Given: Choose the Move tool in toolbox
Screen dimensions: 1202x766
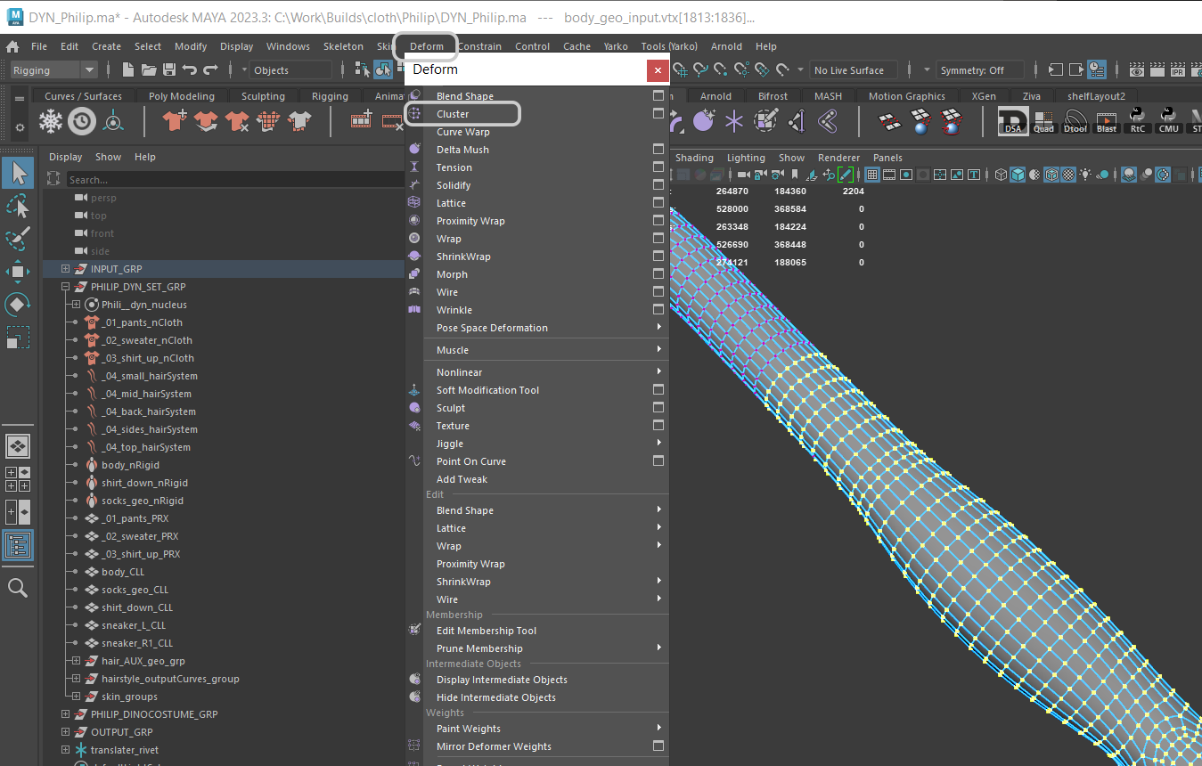Looking at the screenshot, I should [x=18, y=272].
